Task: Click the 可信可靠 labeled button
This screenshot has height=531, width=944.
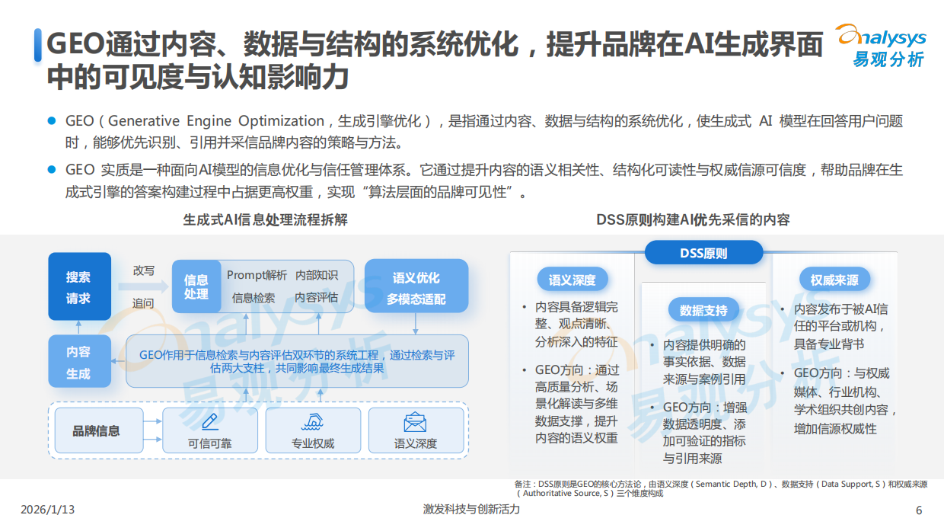Action: (209, 442)
